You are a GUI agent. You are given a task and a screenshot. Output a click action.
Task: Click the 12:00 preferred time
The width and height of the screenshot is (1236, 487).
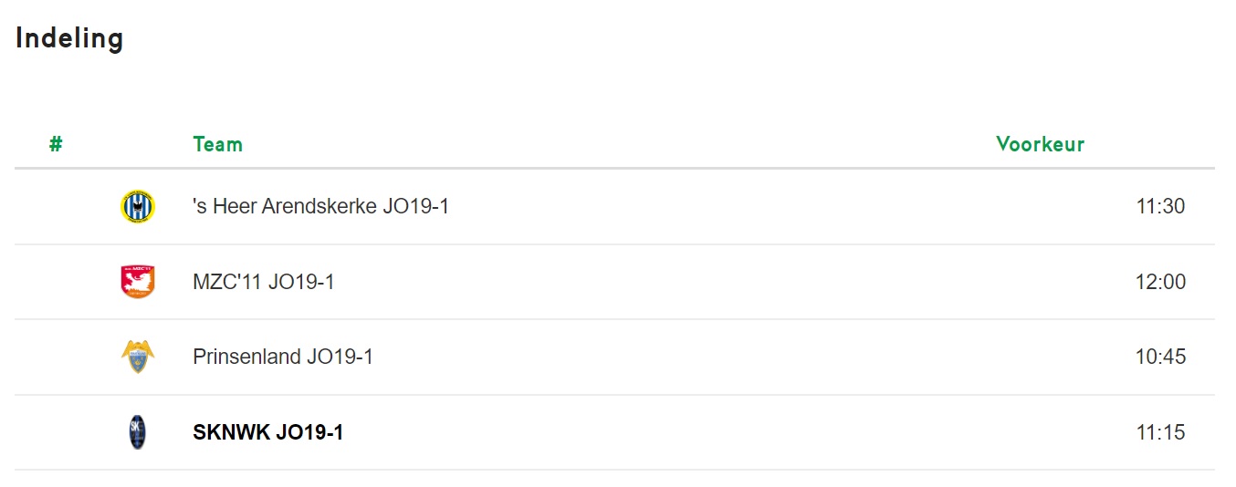(1160, 282)
